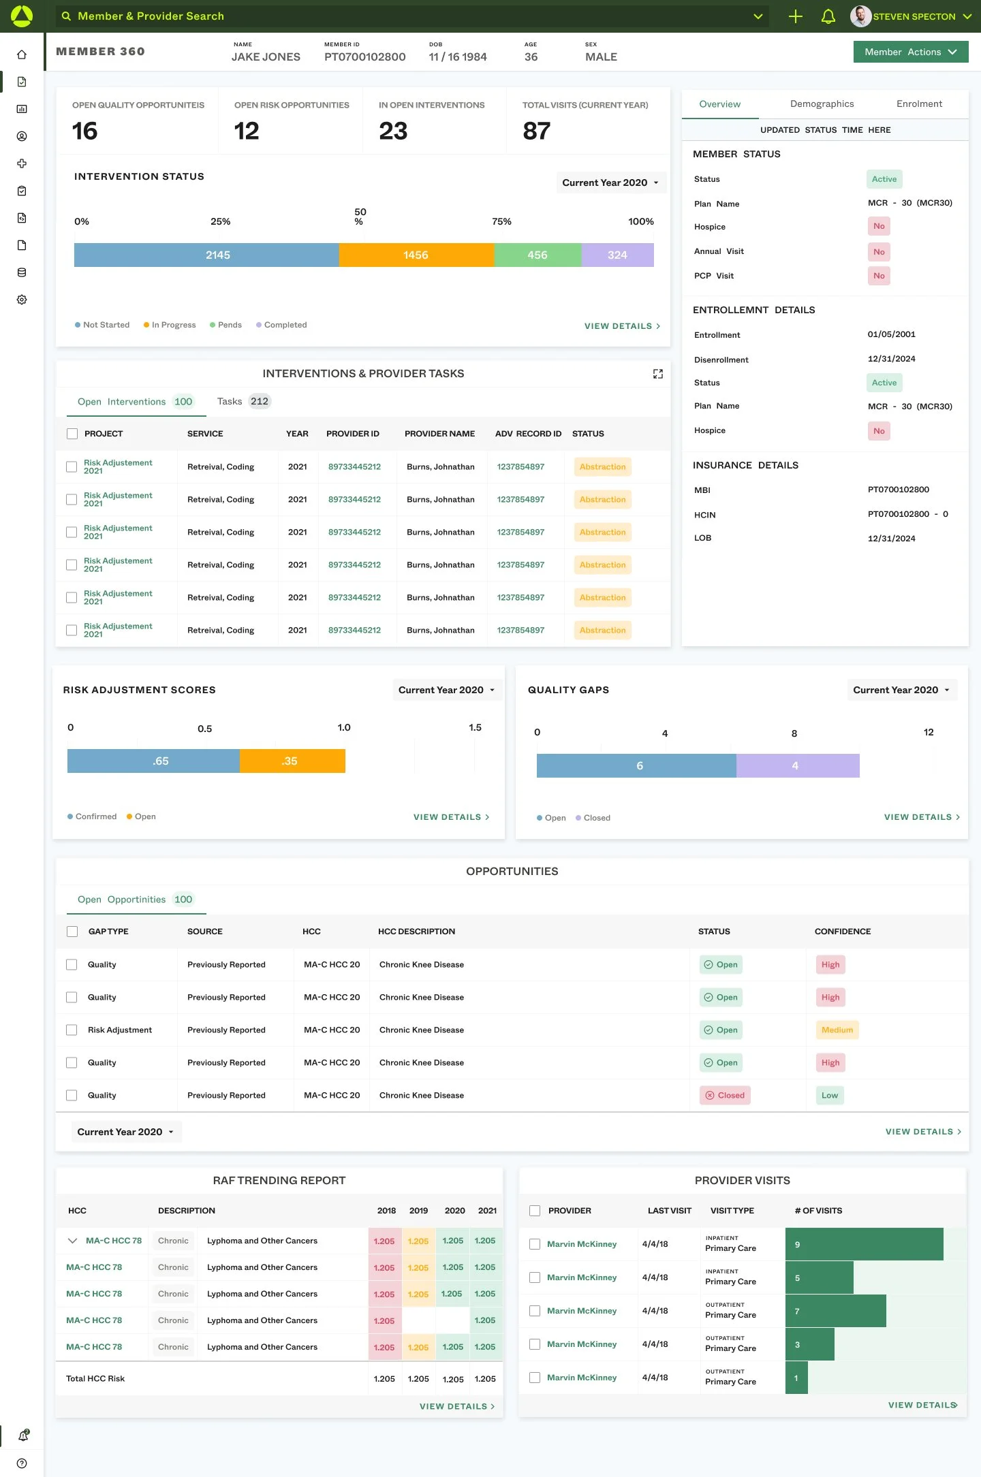Screen dimensions: 981x1477
Task: Switch to Tasks 212 tab
Action: (x=243, y=401)
